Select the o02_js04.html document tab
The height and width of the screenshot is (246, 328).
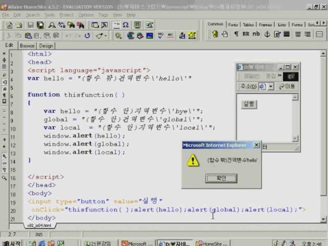click(x=39, y=225)
